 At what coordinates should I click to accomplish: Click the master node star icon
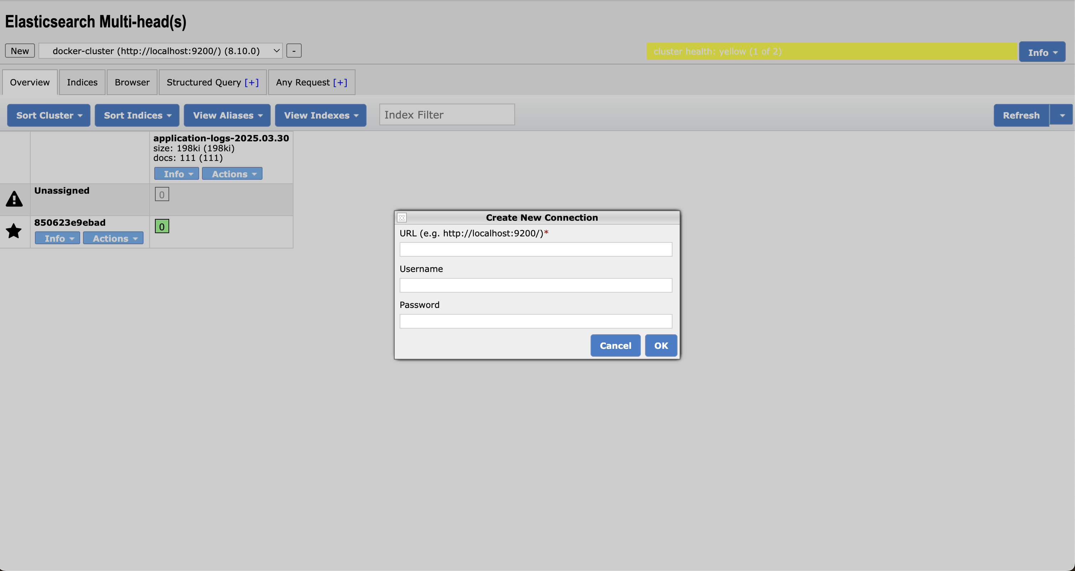tap(14, 231)
